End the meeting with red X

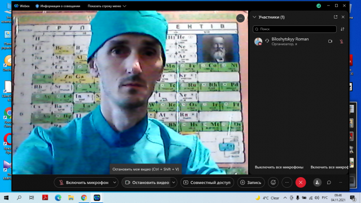click(x=301, y=183)
